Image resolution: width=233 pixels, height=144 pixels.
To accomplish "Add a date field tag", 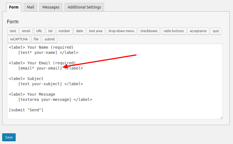I will coord(80,31).
